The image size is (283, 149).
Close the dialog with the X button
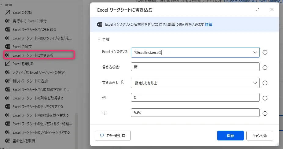[272, 10]
